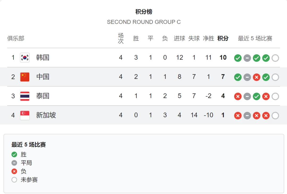The height and width of the screenshot is (194, 287).
Task: Click the China flag icon
Action: pyautogui.click(x=25, y=77)
